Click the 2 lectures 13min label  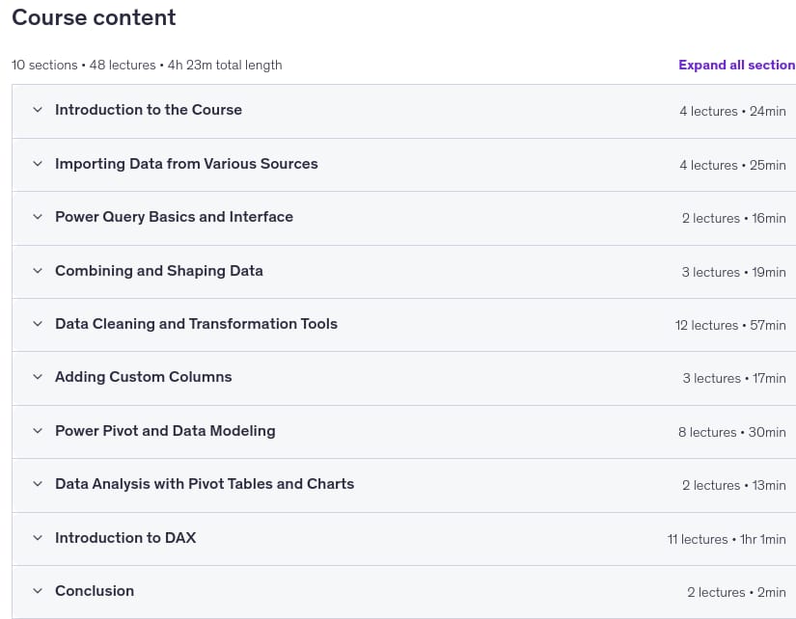pos(734,485)
